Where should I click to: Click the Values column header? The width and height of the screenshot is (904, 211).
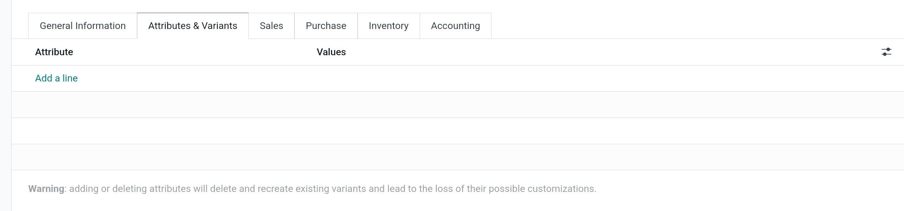click(331, 52)
